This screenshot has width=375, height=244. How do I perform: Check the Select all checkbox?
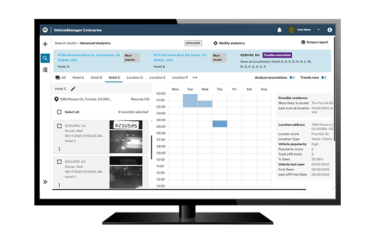59,112
